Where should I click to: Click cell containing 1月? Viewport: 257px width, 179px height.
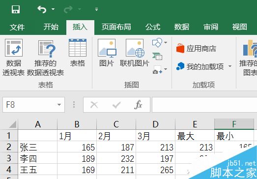[x=77, y=136]
